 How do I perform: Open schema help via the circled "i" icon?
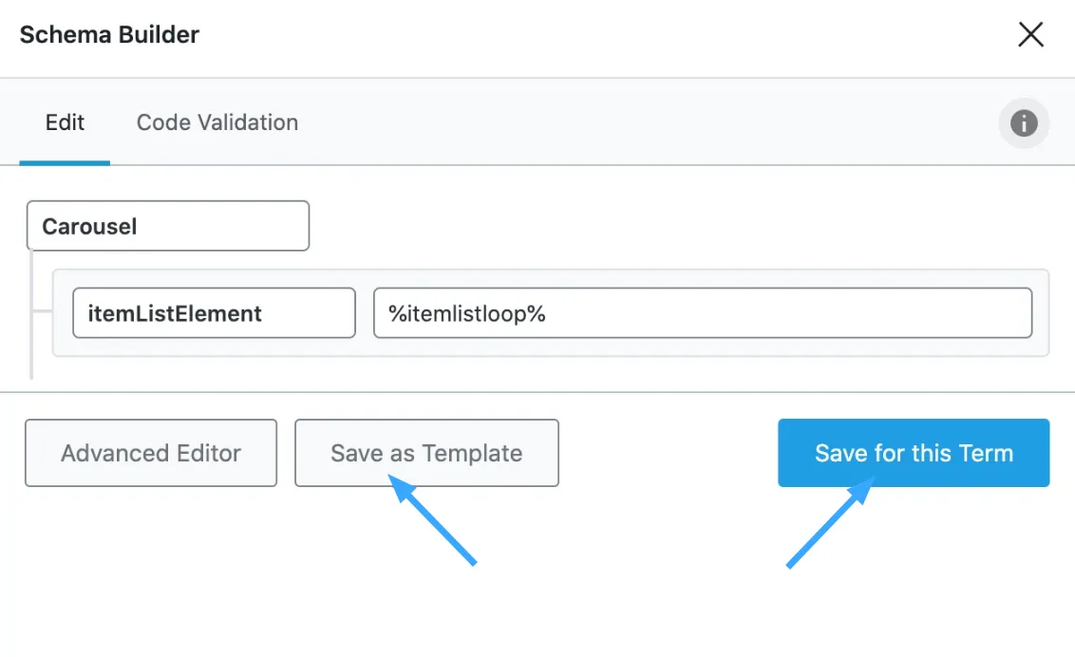click(1024, 122)
